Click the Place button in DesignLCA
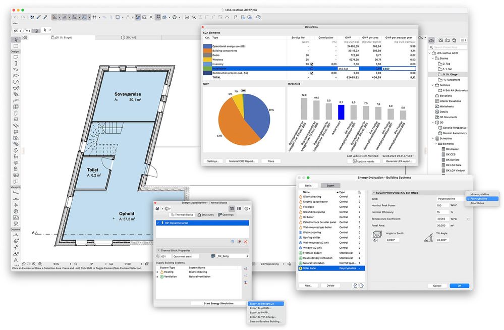 pyautogui.click(x=271, y=161)
